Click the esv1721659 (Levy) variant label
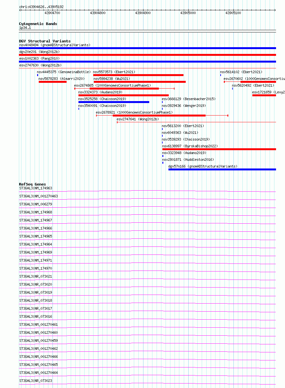The height and width of the screenshot is (388, 285). (268, 92)
